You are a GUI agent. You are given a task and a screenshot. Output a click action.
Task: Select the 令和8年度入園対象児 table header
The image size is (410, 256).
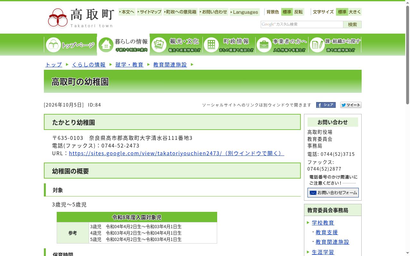[x=137, y=217]
